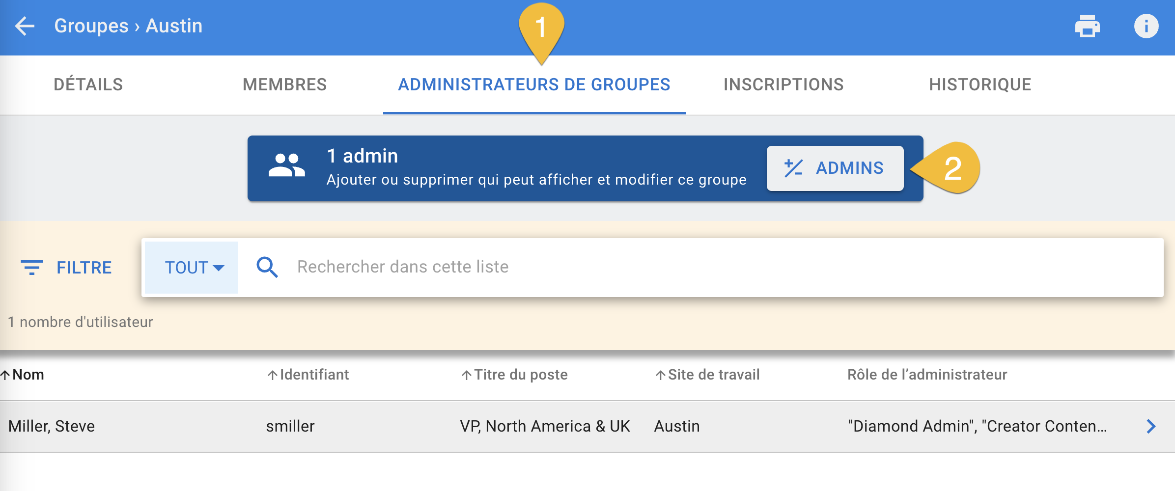
Task: Open the HISTORIQUE tab
Action: coord(980,84)
